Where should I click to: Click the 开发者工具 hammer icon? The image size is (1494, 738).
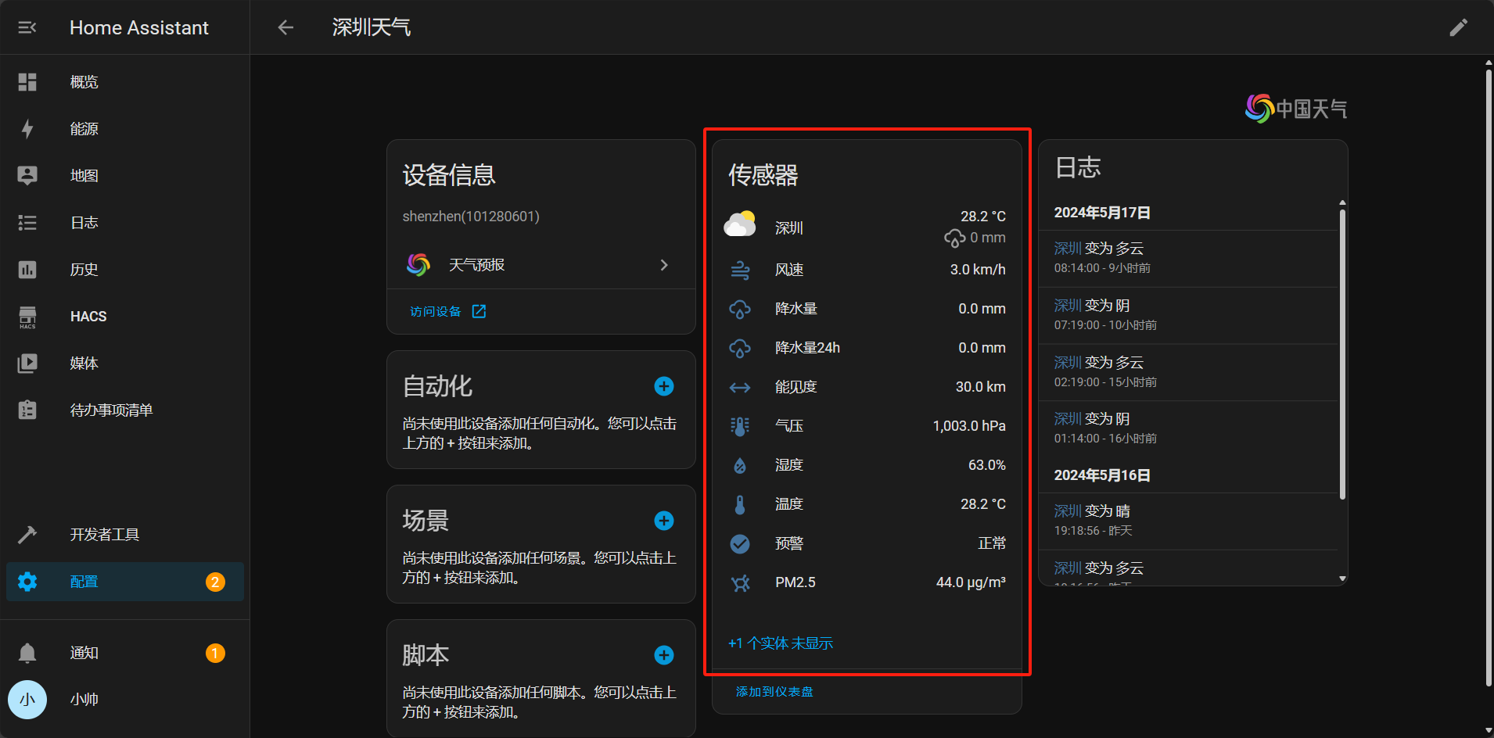pos(27,535)
